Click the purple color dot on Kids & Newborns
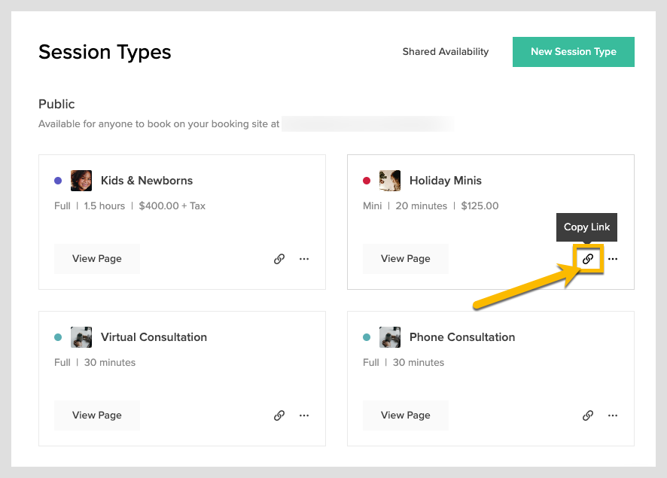The image size is (667, 478). point(58,181)
